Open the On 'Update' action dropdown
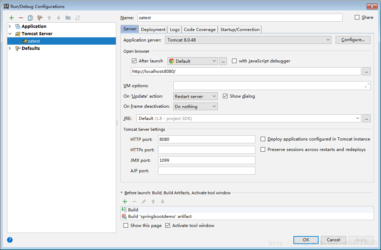381x250 pixels. [x=195, y=96]
